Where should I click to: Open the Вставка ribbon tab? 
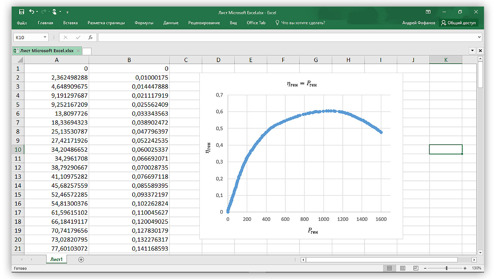pyautogui.click(x=70, y=23)
